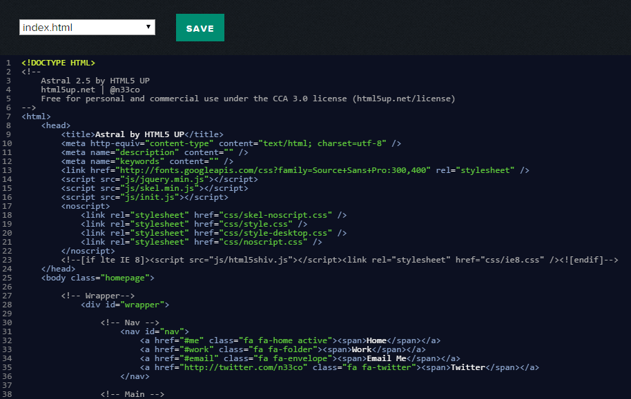Click the 'html5up.net | @n33co' comment line

coord(90,90)
